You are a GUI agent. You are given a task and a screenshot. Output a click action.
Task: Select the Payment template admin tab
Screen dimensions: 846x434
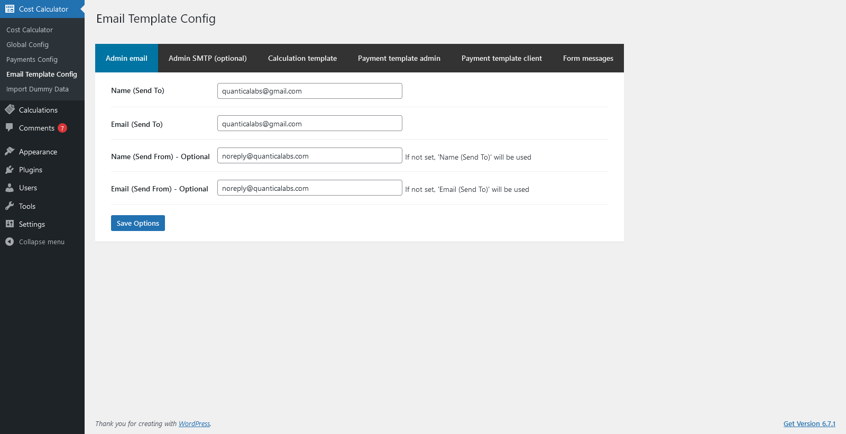point(399,58)
